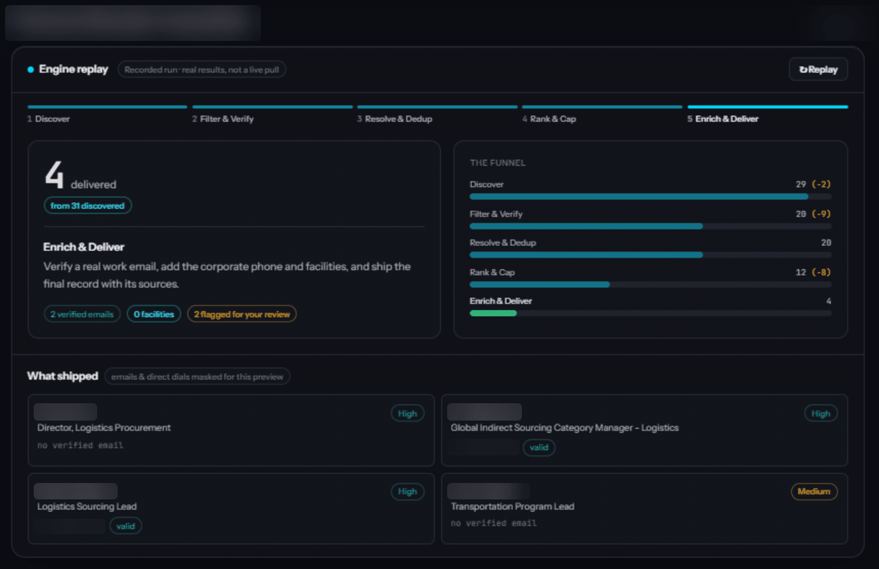Viewport: 879px width, 569px height.
Task: Click the Filter & Verify funnel bar
Action: coord(650,226)
